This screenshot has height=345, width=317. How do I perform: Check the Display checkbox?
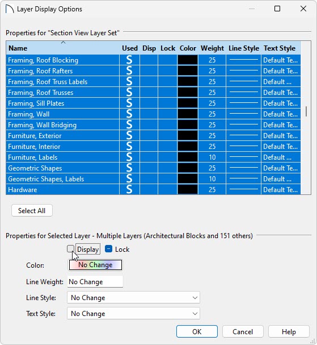click(x=70, y=249)
